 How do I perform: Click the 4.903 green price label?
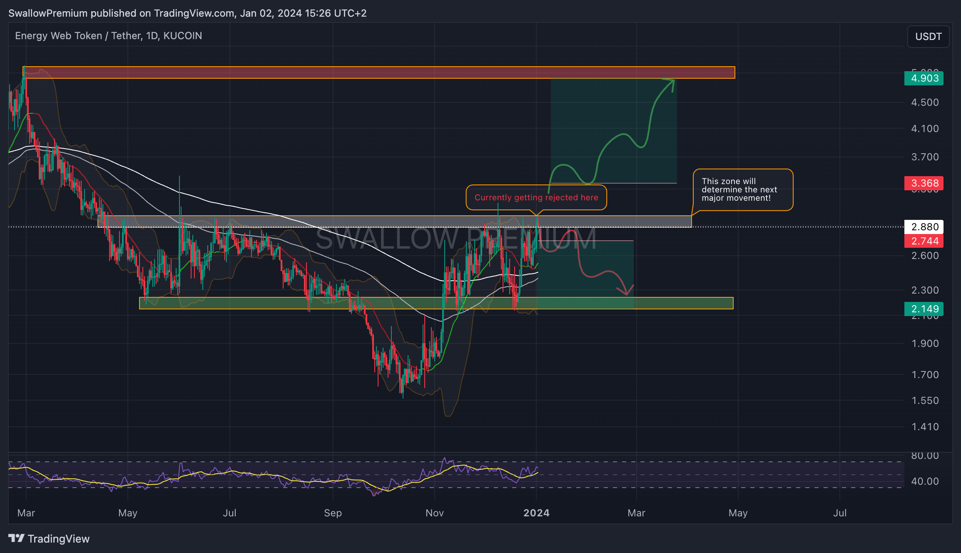(x=924, y=78)
